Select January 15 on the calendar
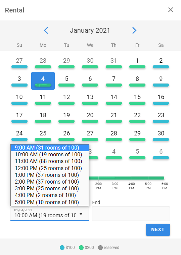 137,99
